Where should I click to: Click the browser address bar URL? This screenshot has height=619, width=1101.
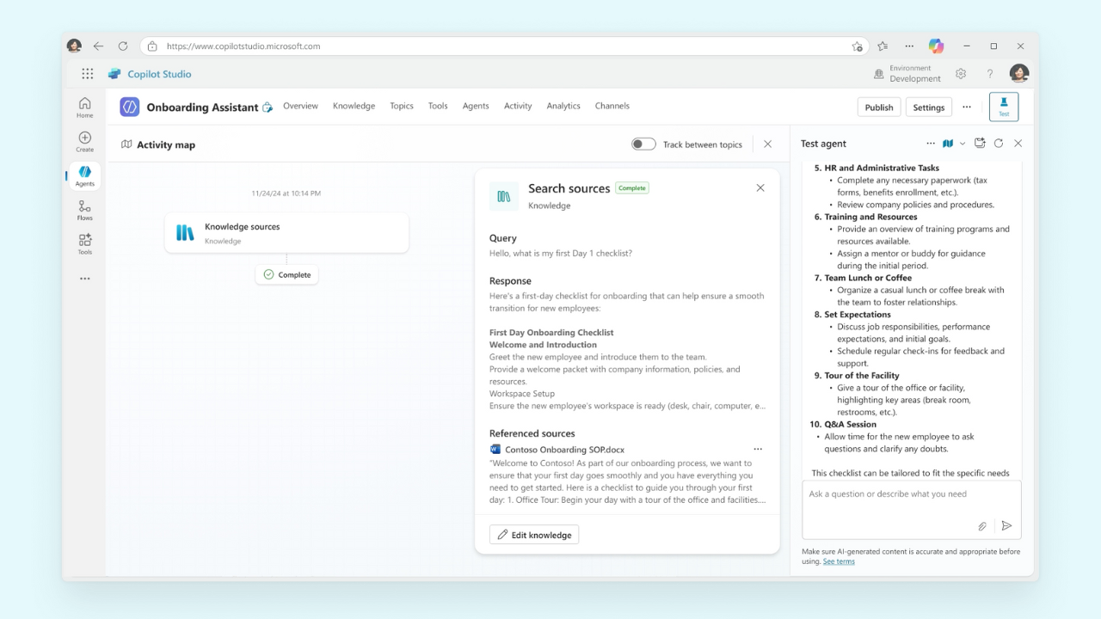(x=243, y=46)
